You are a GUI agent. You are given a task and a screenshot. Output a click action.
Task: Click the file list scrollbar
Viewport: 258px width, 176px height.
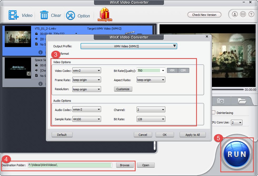pos(155,145)
